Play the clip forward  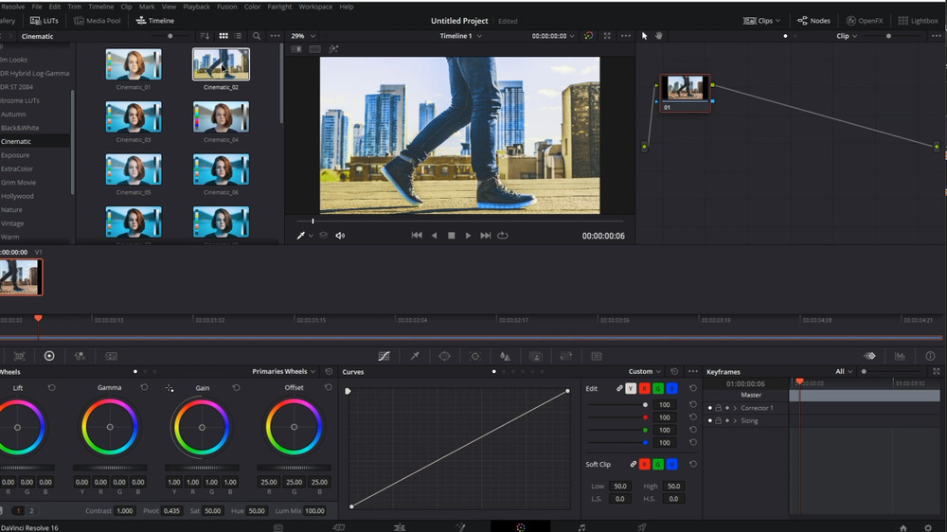click(x=468, y=236)
